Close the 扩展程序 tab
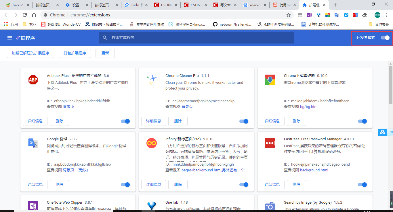 point(324,5)
